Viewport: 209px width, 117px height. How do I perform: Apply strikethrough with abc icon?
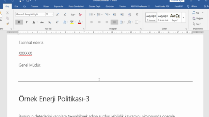(x=42, y=22)
